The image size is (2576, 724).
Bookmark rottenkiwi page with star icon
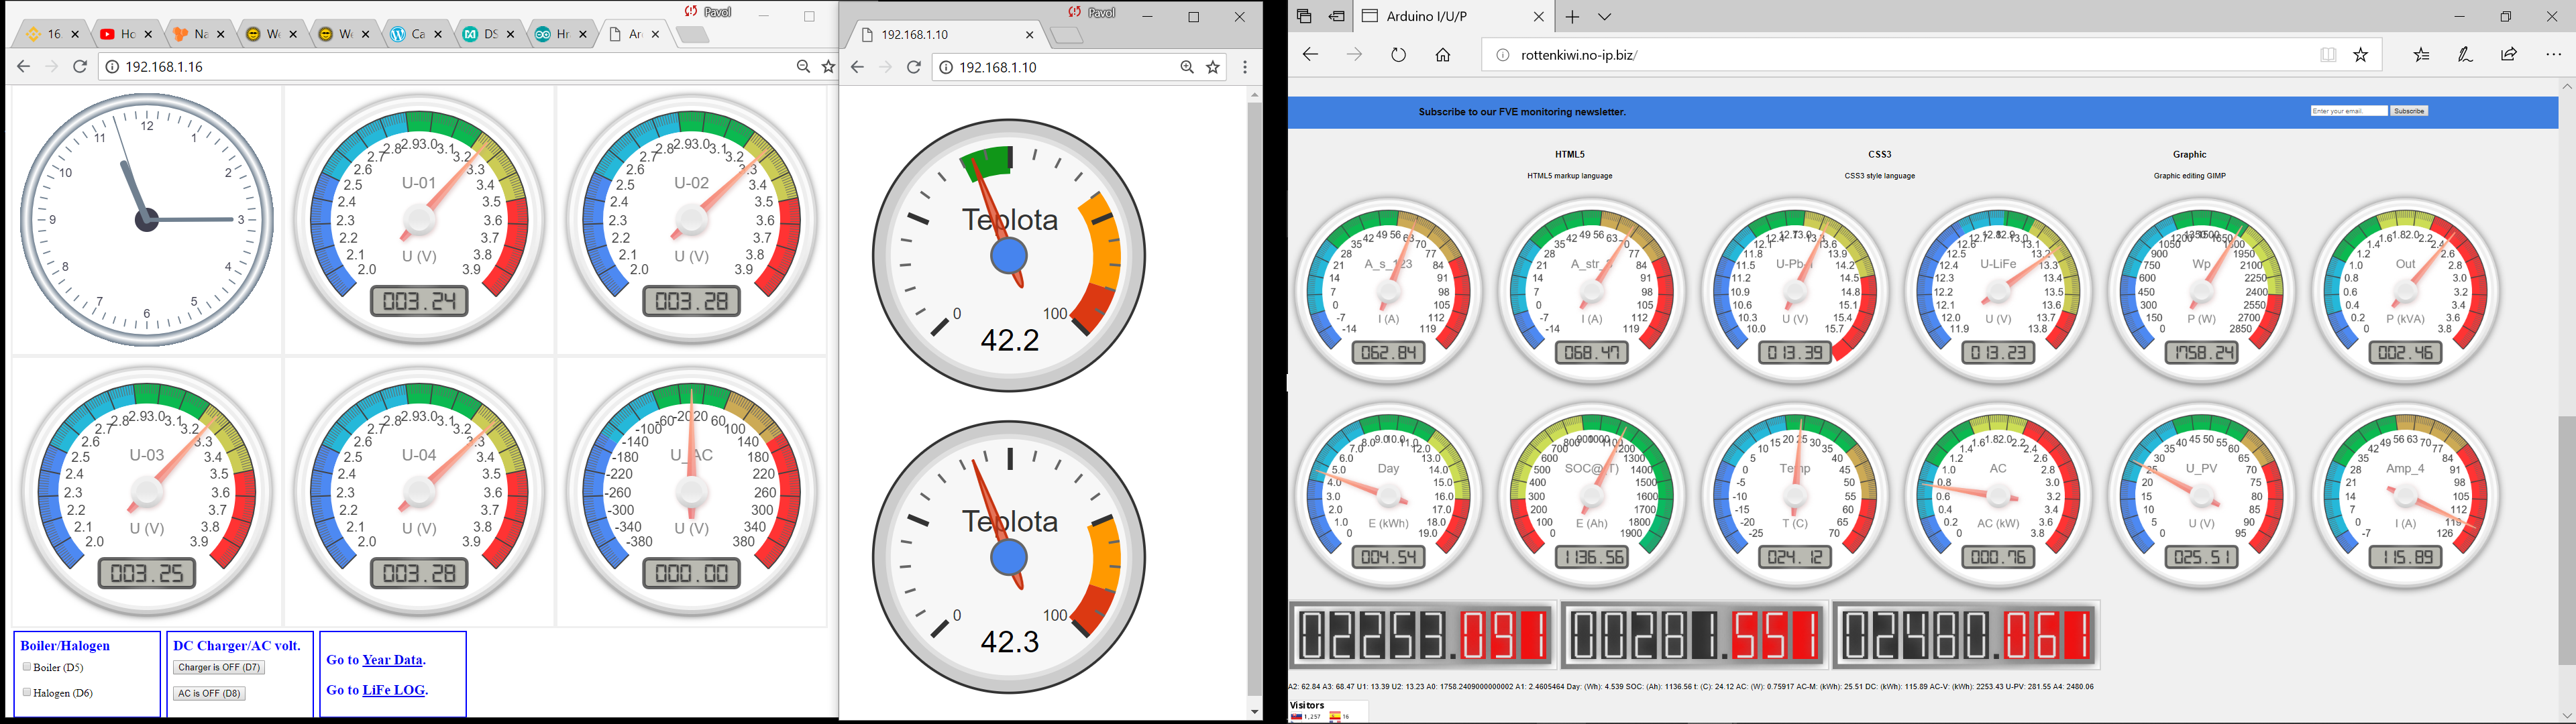(2361, 55)
